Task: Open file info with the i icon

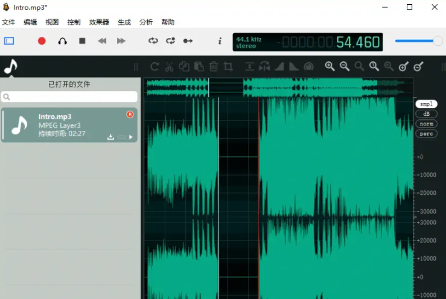Action: [220, 41]
